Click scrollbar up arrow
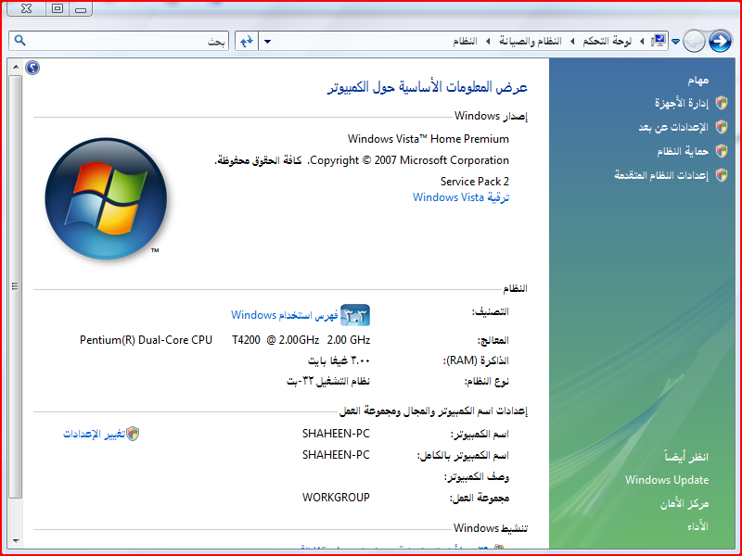Viewport: 742px width, 556px height. (x=16, y=67)
